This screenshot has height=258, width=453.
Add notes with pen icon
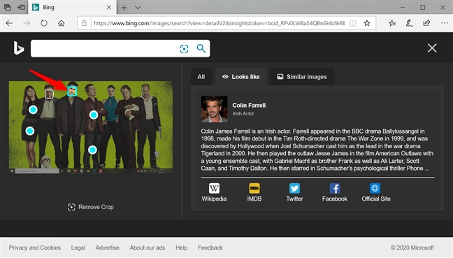[409, 23]
